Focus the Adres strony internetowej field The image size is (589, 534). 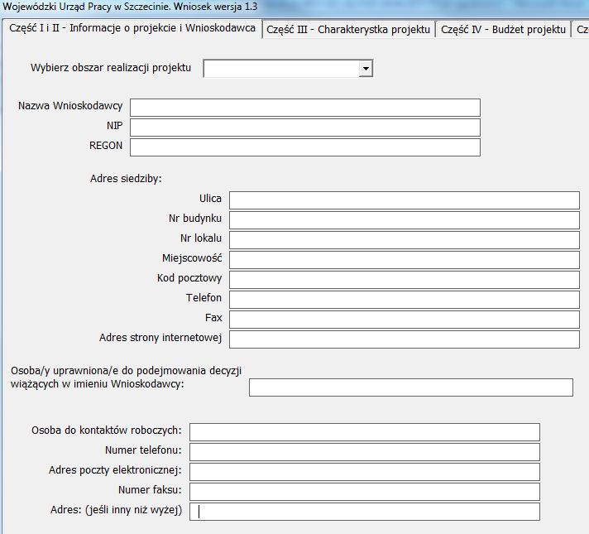[405, 339]
